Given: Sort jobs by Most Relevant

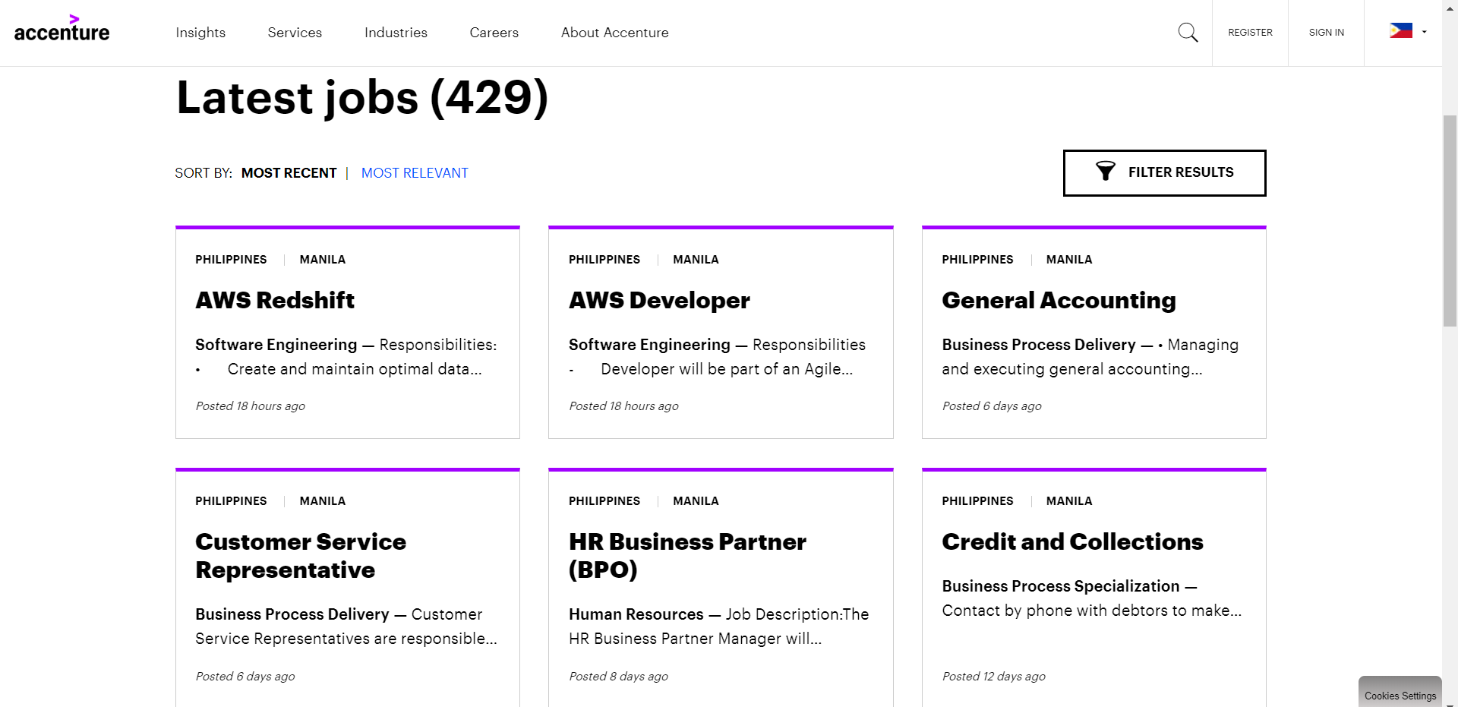Looking at the screenshot, I should 415,173.
